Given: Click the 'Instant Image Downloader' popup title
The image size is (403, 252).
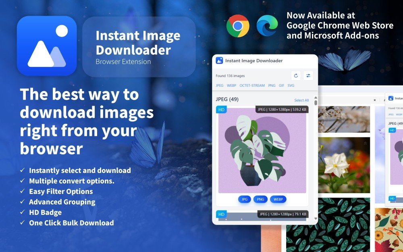Looking at the screenshot, I should coord(254,61).
